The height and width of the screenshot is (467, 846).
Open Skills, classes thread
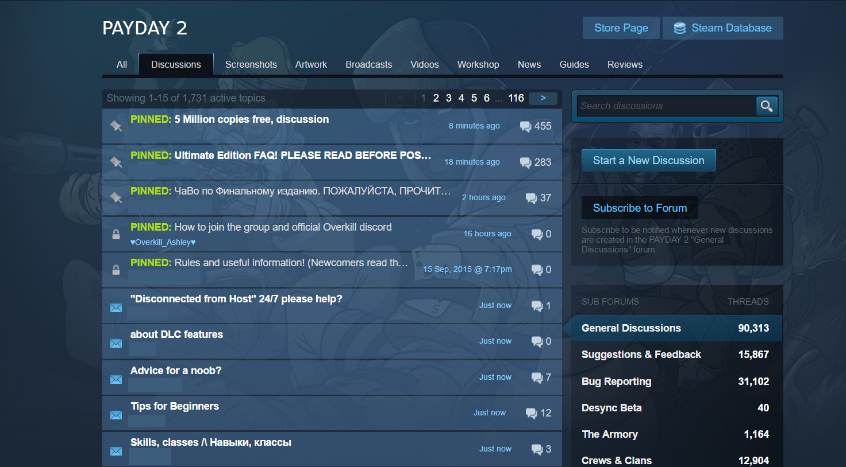[211, 442]
